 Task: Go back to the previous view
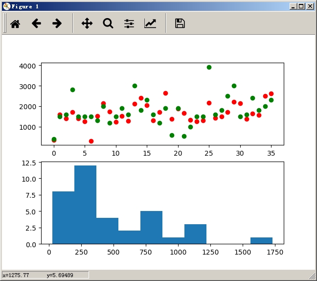click(x=36, y=23)
